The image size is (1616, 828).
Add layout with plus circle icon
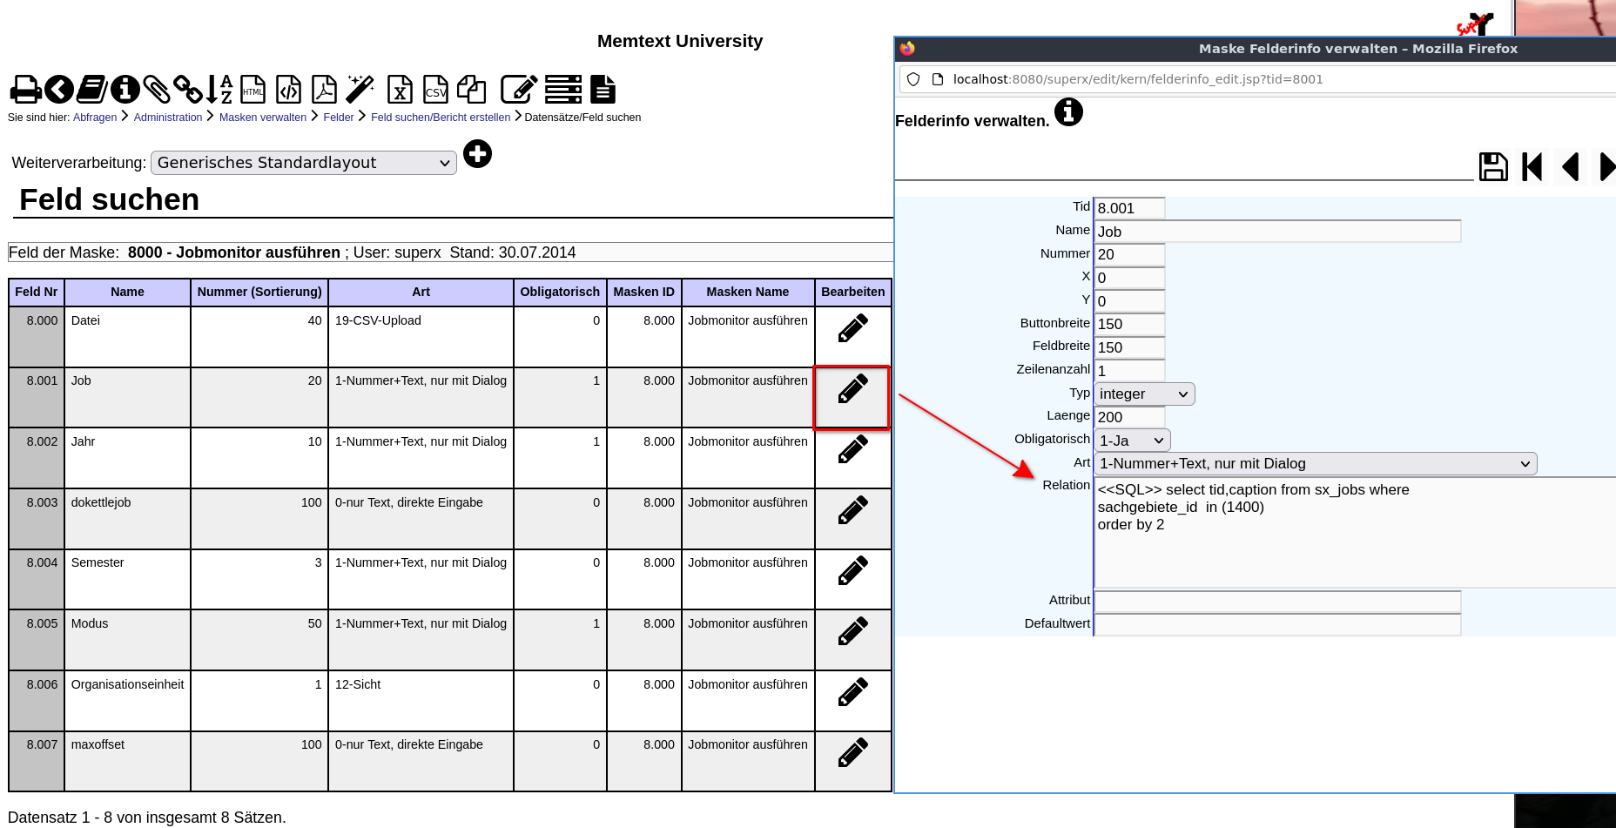477,154
